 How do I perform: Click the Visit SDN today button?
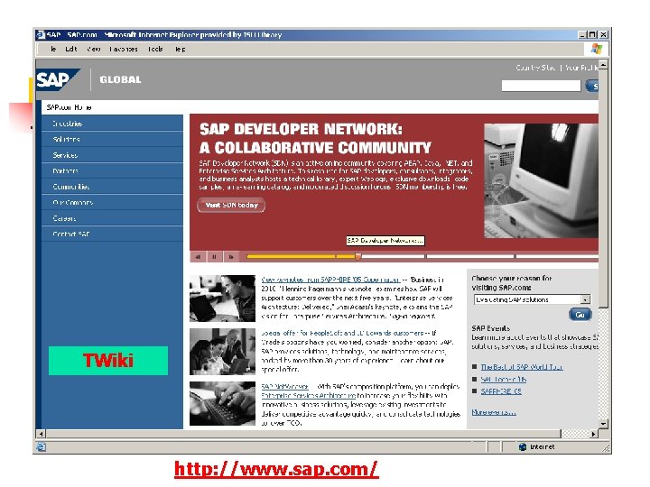(231, 205)
